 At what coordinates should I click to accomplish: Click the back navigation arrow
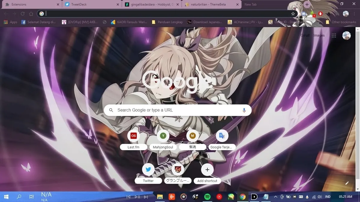point(6,14)
